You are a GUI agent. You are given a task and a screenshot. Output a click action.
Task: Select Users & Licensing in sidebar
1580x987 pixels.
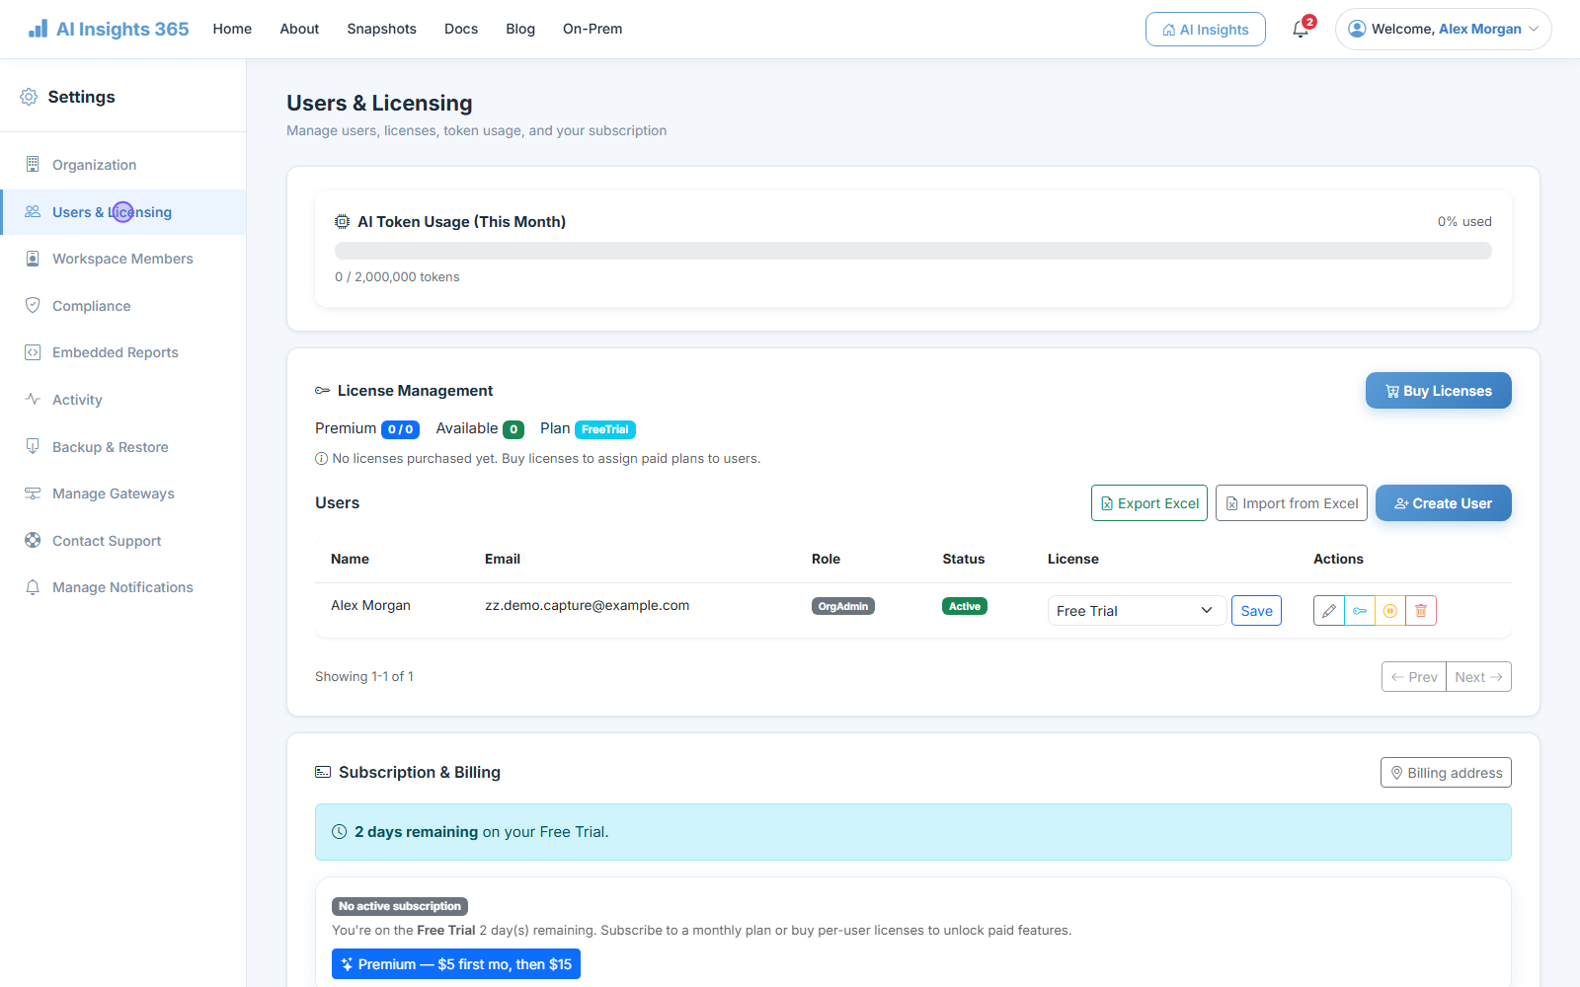(123, 212)
